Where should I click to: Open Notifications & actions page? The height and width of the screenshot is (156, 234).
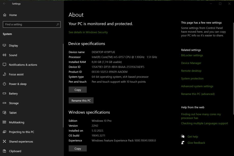coord(23,65)
